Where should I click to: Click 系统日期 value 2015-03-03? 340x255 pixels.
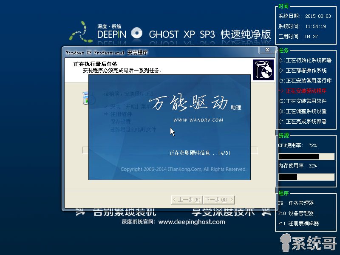(318, 16)
